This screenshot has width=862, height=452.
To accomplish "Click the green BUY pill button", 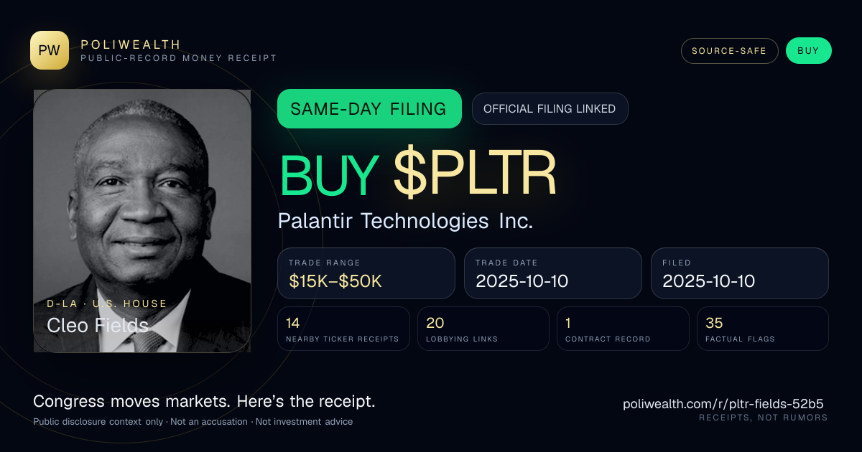I will (808, 51).
